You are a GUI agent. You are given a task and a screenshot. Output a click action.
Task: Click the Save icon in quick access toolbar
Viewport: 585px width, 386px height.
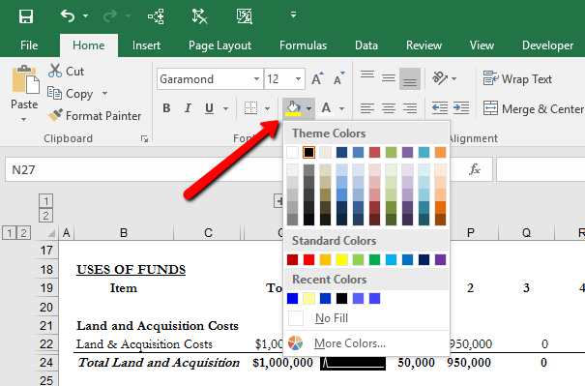(x=26, y=16)
